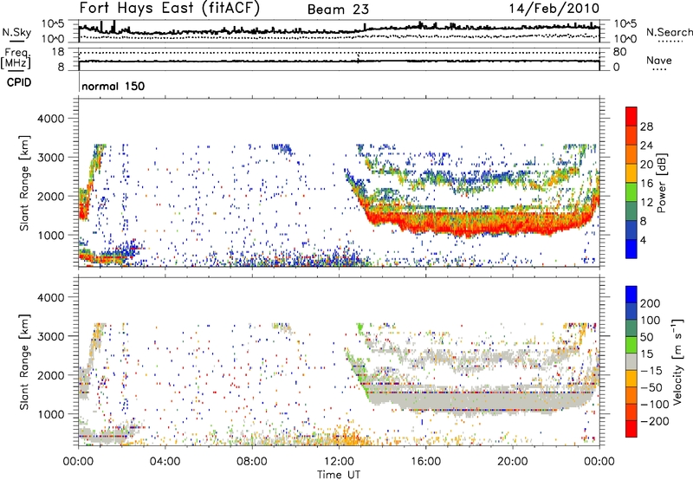The width and height of the screenshot is (693, 480).
Task: Click the '4000' tick of the power panel
Action: [50, 119]
